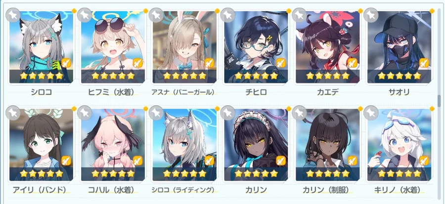Toggle the favorite star on サオリ card
The height and width of the screenshot is (204, 445).
371,15
